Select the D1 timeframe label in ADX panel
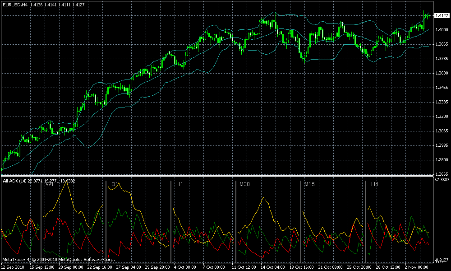The width and height of the screenshot is (451, 271). click(115, 184)
